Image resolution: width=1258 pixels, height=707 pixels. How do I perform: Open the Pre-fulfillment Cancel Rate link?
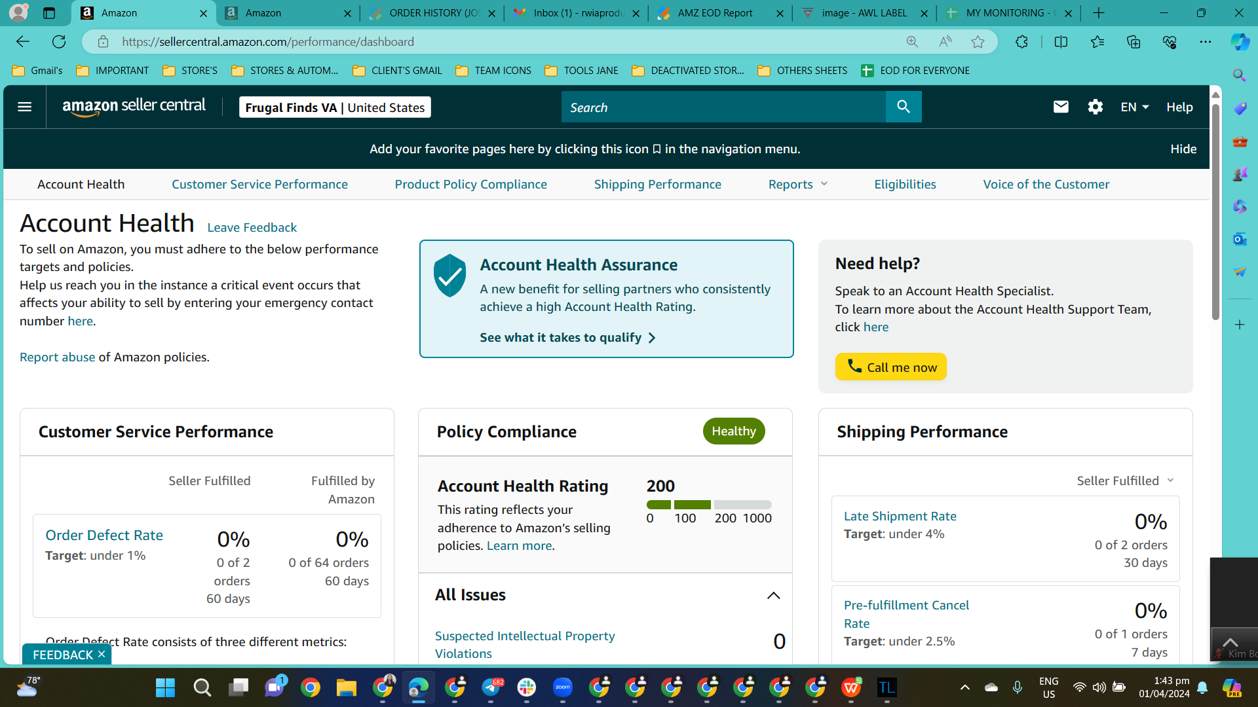tap(906, 614)
